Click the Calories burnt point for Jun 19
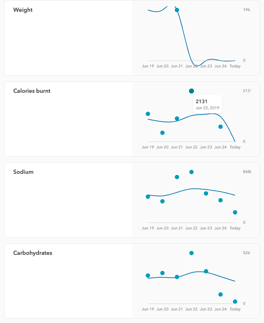This screenshot has height=323, width=264. 148,114
